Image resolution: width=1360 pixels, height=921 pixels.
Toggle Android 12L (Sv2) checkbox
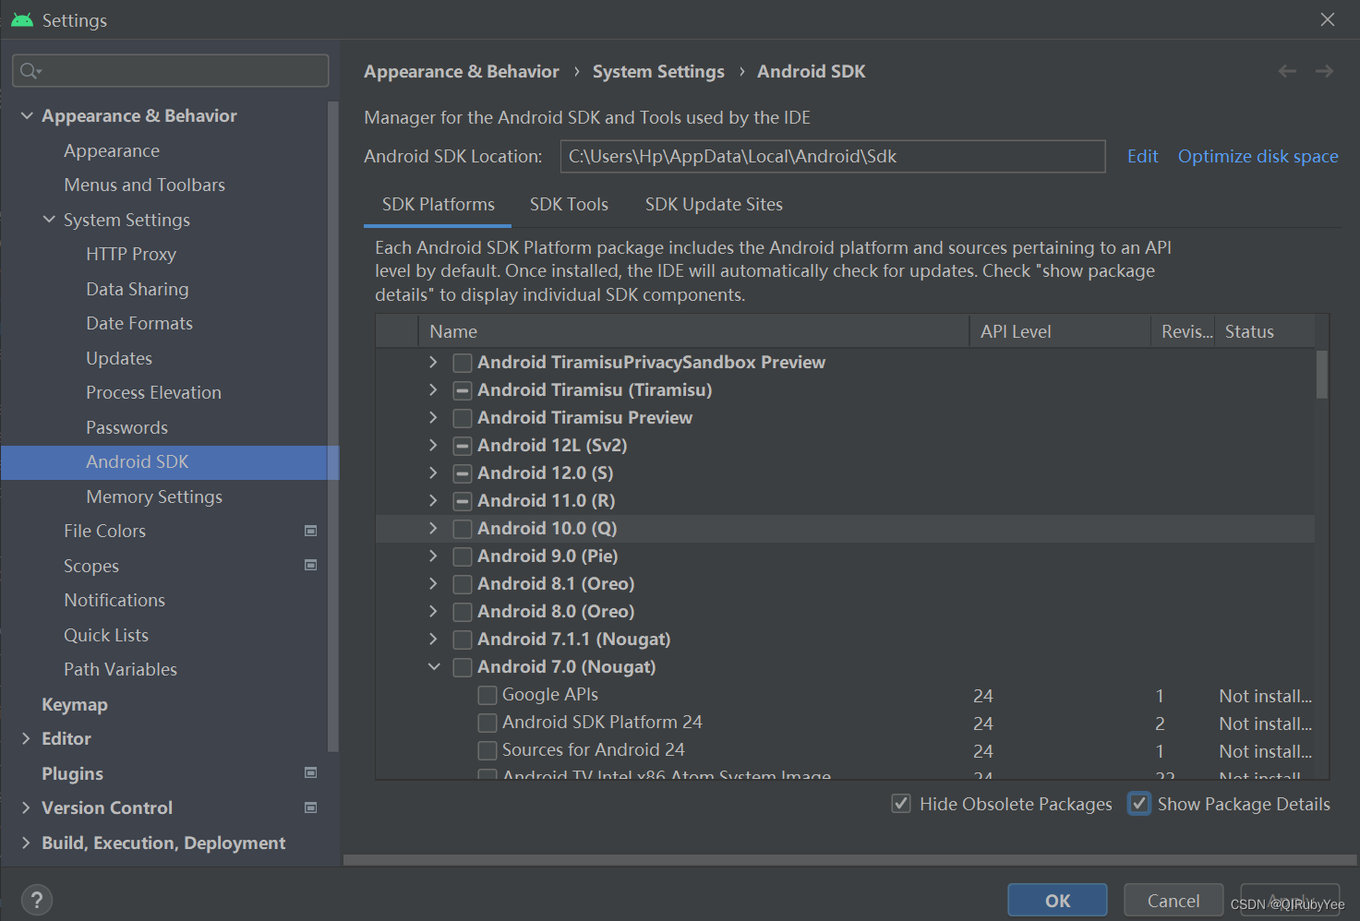click(x=463, y=446)
